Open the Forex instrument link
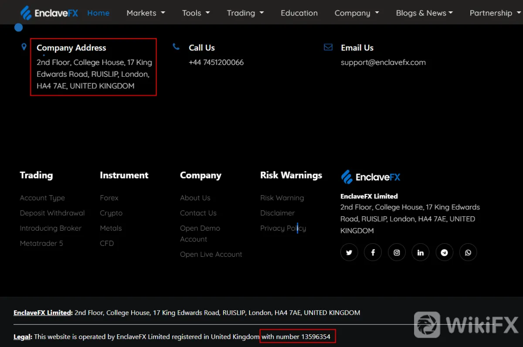Viewport: 523px width, 347px height. 109,198
